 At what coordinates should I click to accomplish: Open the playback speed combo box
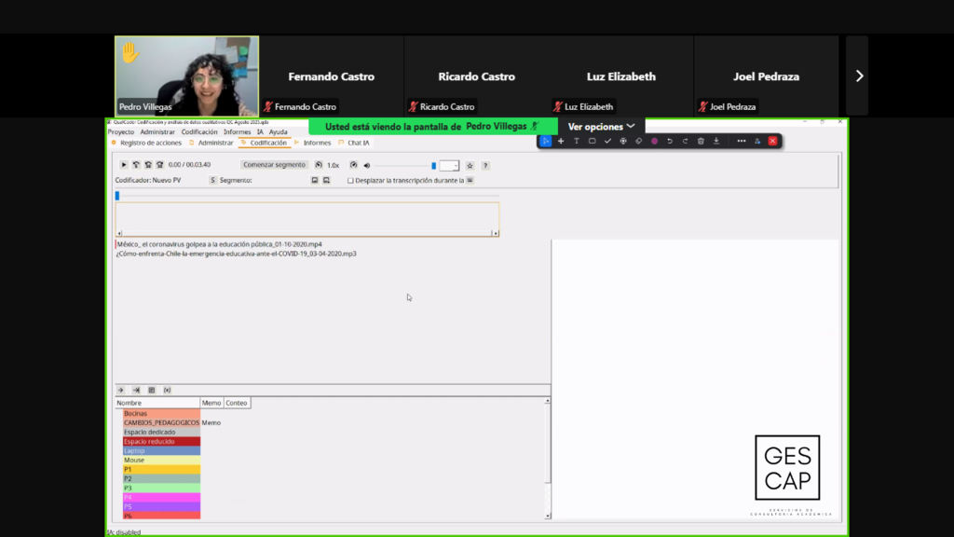449,165
